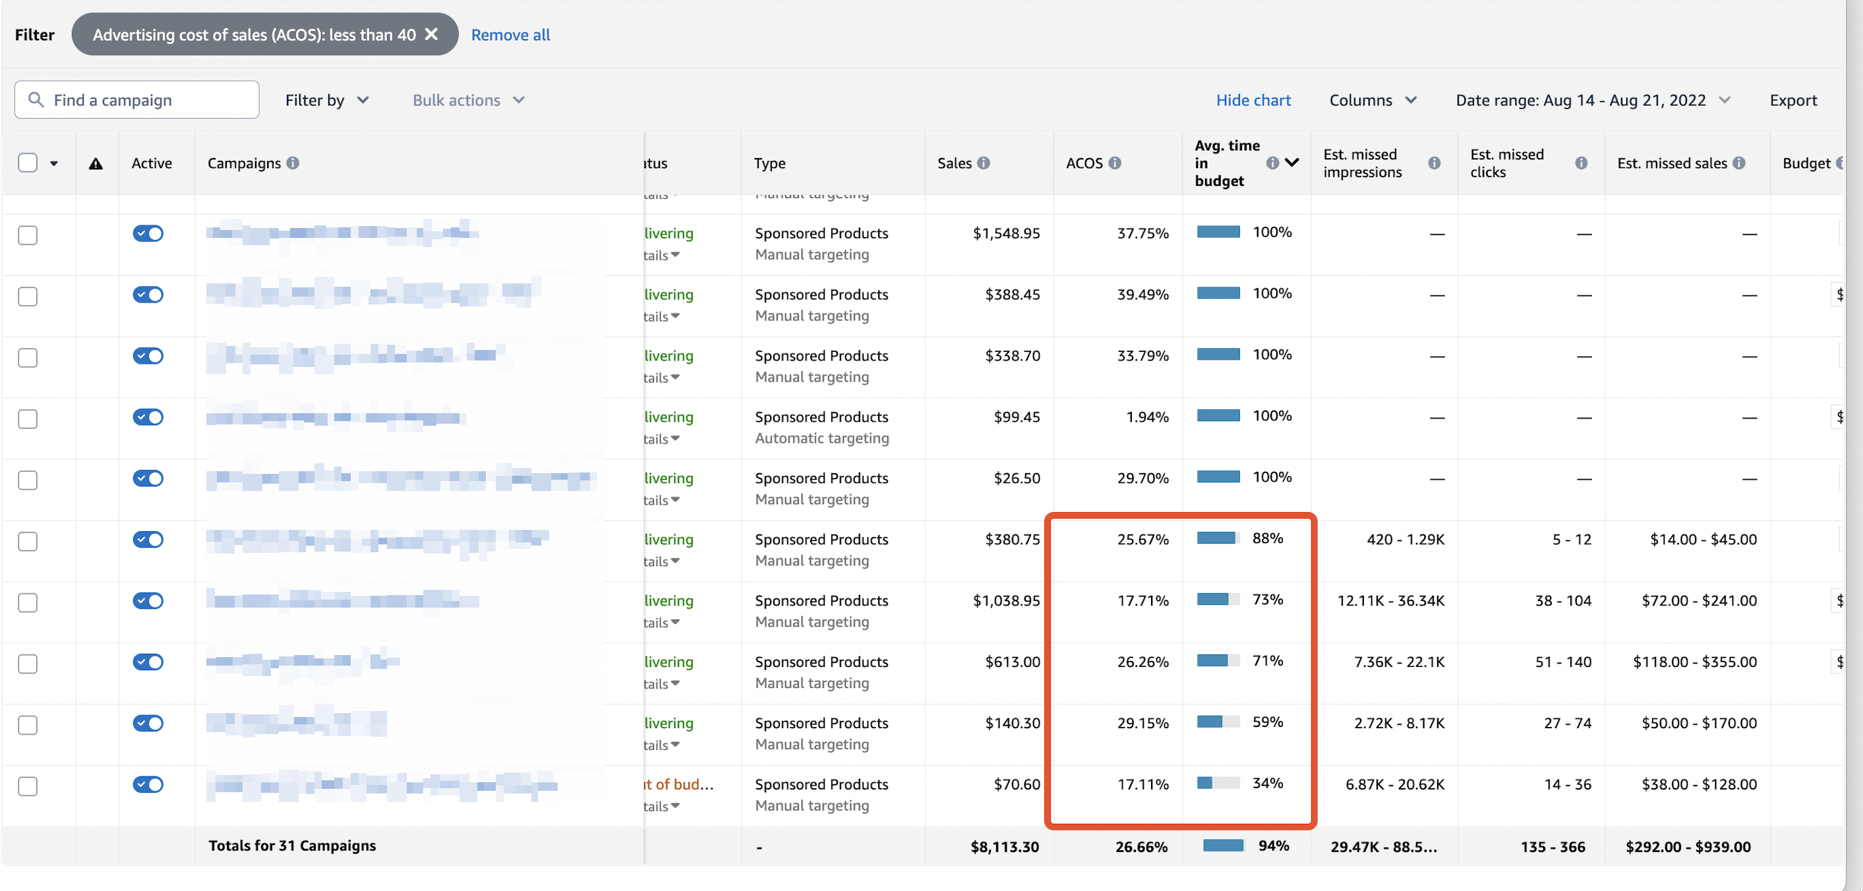The width and height of the screenshot is (1863, 891).
Task: Tick the checkbox beside the $99.45 sales campaign
Action: (x=27, y=418)
